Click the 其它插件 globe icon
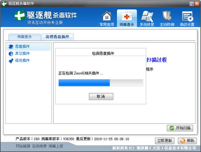Screen dimensions: 201x152 pos(11,54)
